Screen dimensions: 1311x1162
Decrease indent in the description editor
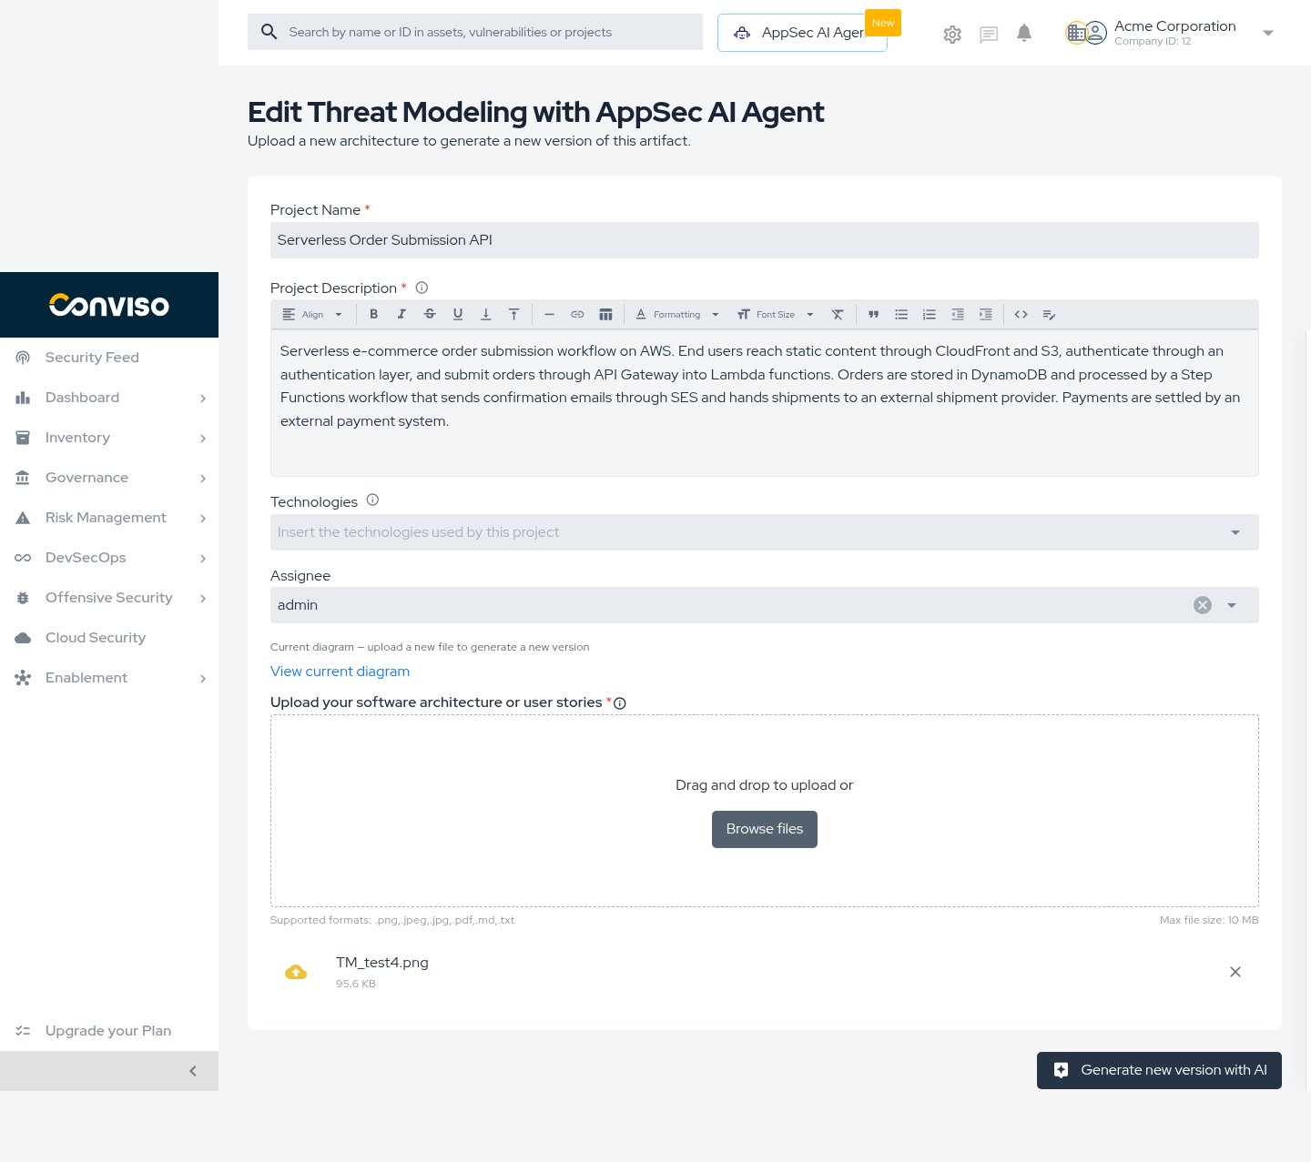click(x=958, y=315)
